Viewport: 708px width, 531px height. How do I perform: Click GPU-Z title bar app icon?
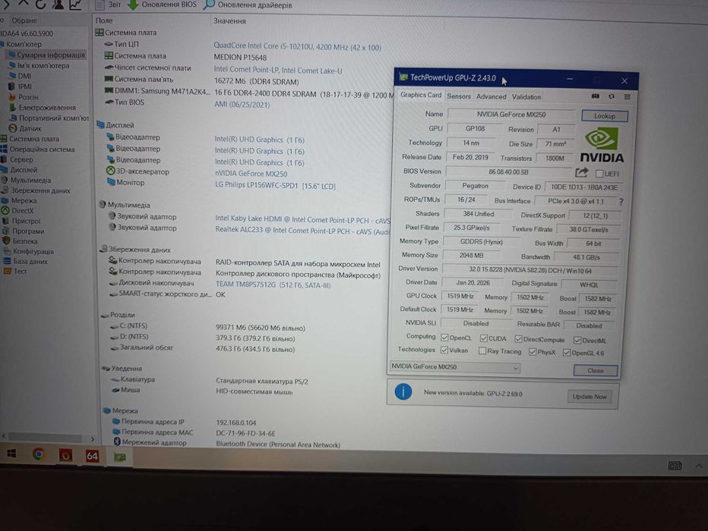[403, 77]
